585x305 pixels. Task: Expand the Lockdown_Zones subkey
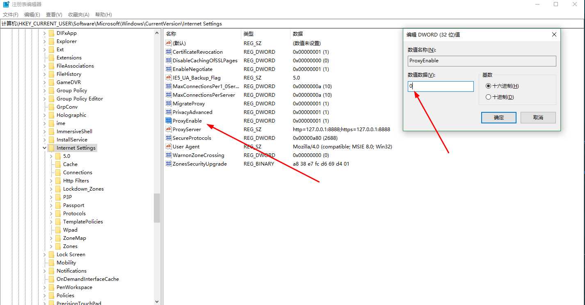51,189
